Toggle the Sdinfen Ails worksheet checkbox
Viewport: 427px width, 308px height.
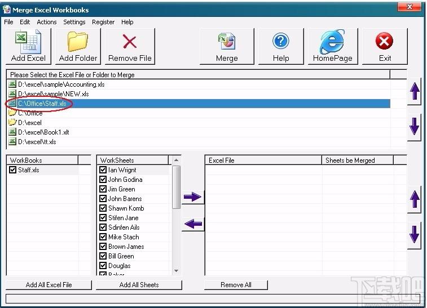[103, 227]
